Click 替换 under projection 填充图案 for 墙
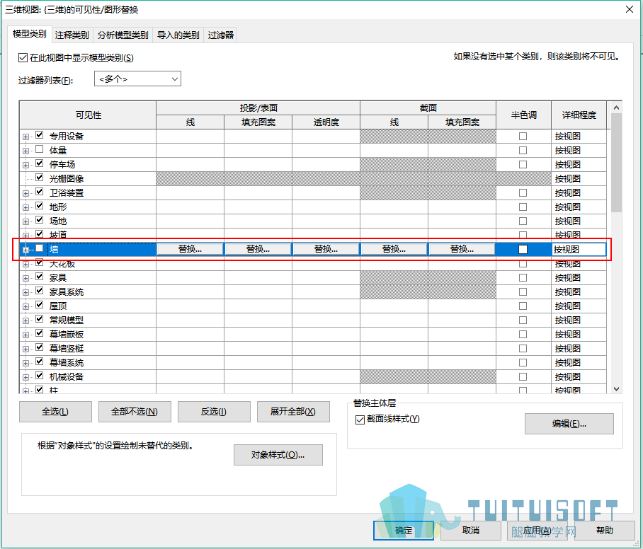Image resolution: width=643 pixels, height=549 pixels. [258, 249]
